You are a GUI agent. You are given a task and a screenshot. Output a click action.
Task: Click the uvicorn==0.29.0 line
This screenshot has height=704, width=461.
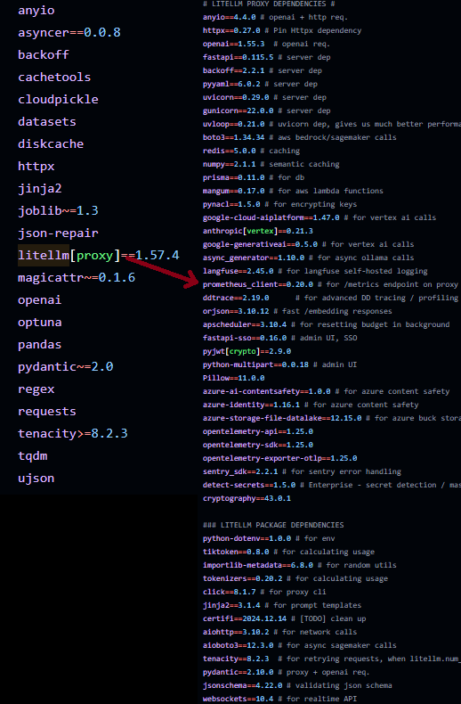click(x=264, y=97)
